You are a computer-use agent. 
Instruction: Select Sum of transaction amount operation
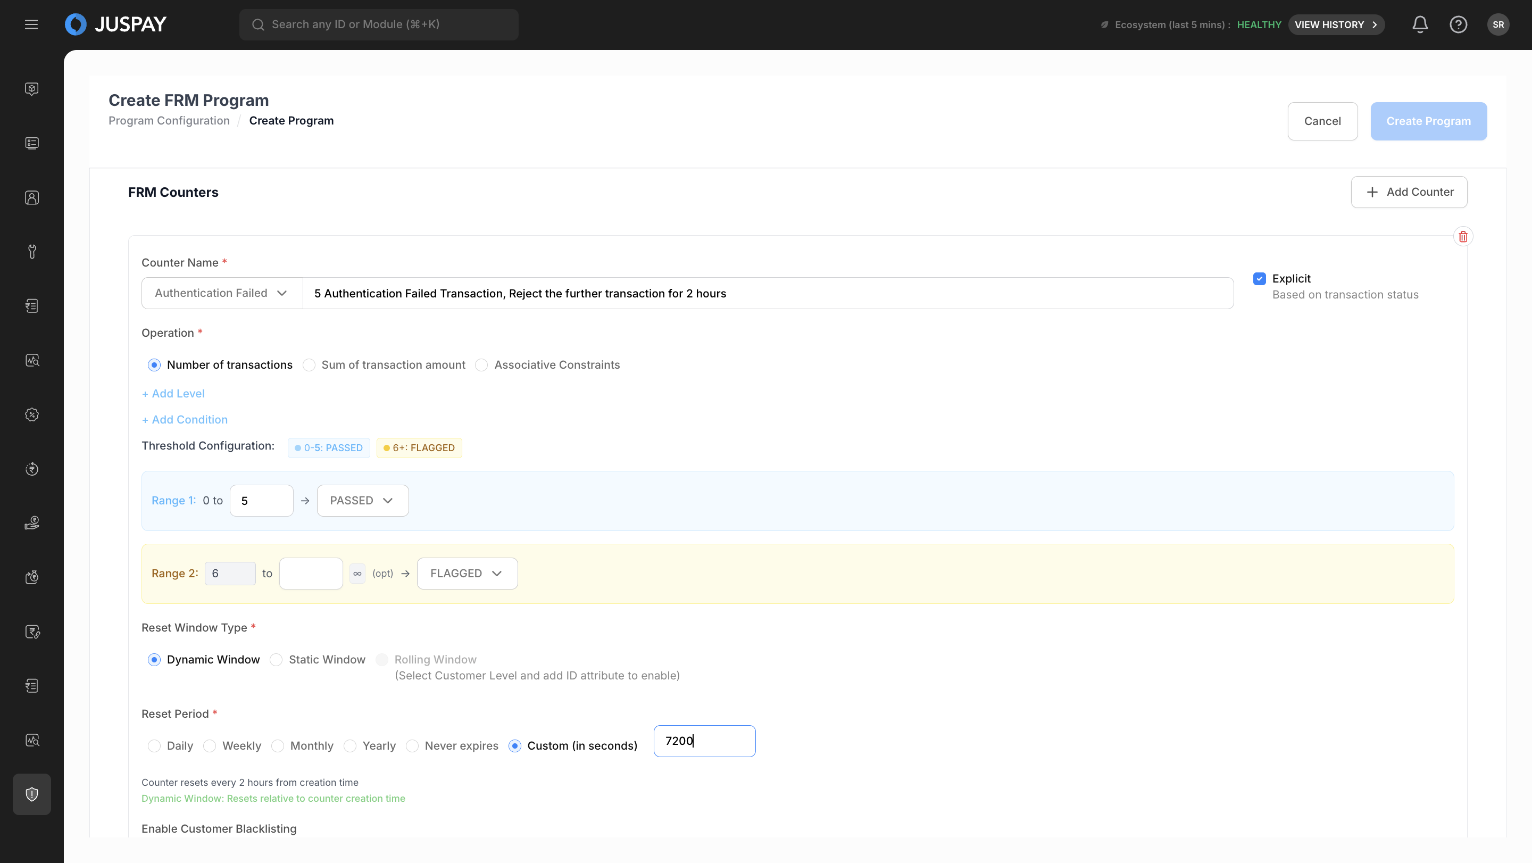[384, 364]
